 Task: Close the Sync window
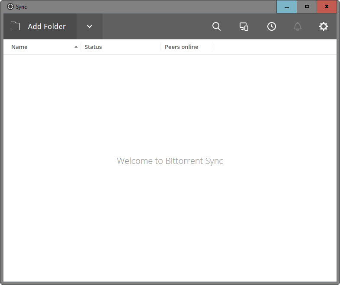(x=327, y=7)
